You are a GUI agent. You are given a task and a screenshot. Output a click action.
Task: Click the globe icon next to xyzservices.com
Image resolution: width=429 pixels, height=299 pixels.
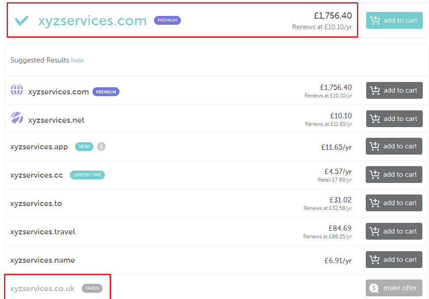tap(17, 90)
